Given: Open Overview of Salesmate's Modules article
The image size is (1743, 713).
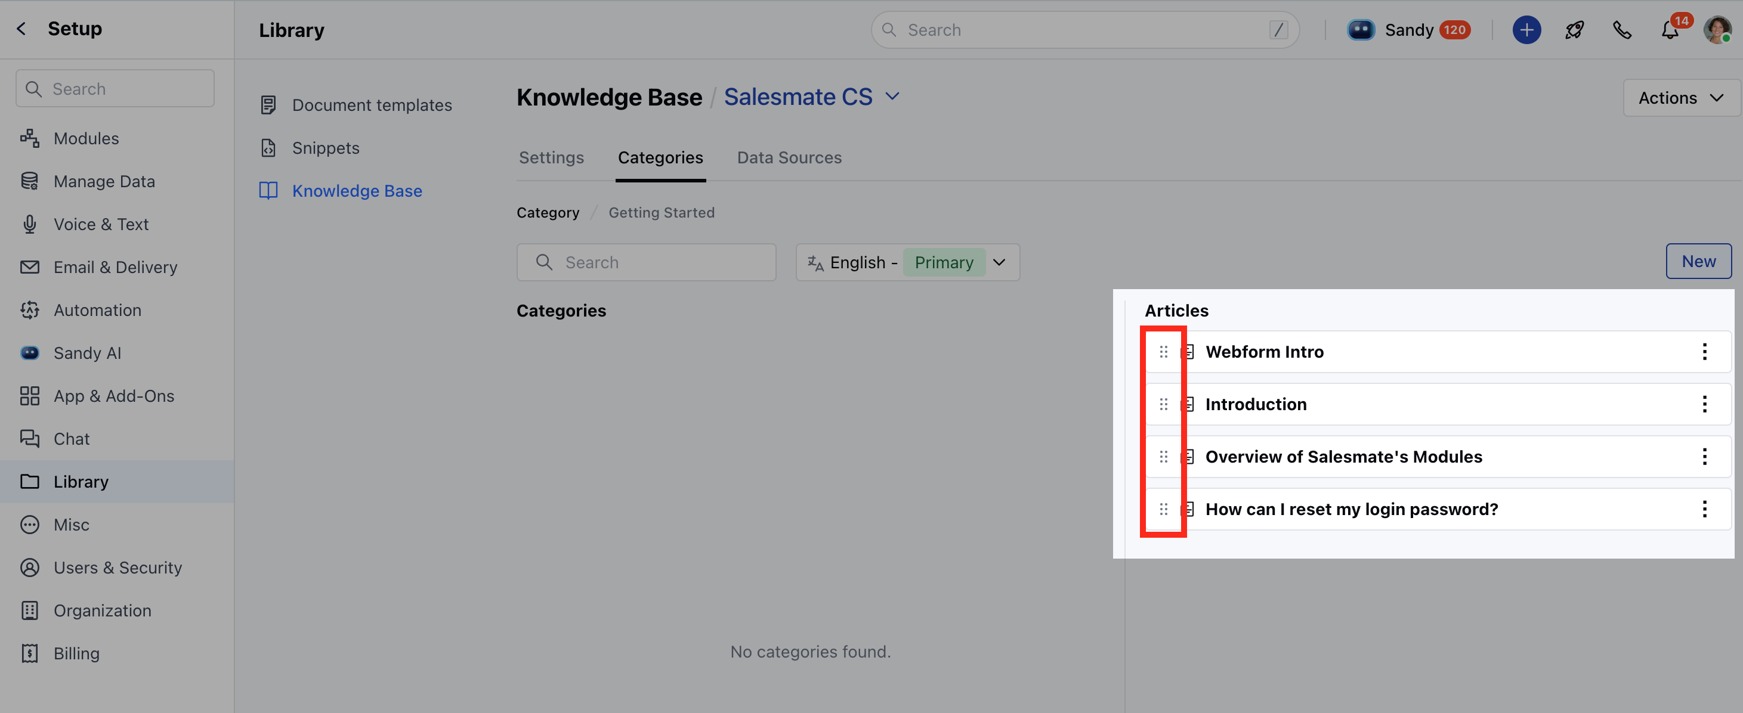Looking at the screenshot, I should pyautogui.click(x=1343, y=457).
